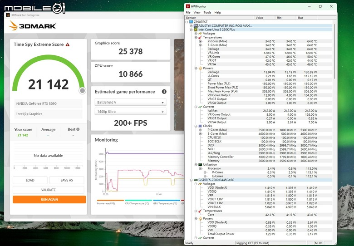Click the 3DMark logo icon
Image resolution: width=354 pixels, height=246 pixels.
pos(13,25)
